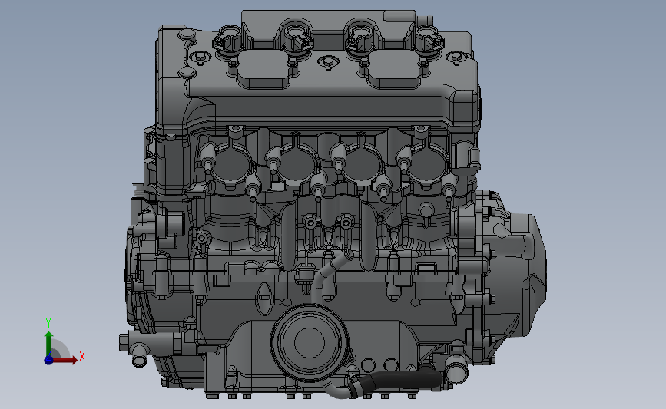Select the leftmost ignition coil connector

[226, 41]
